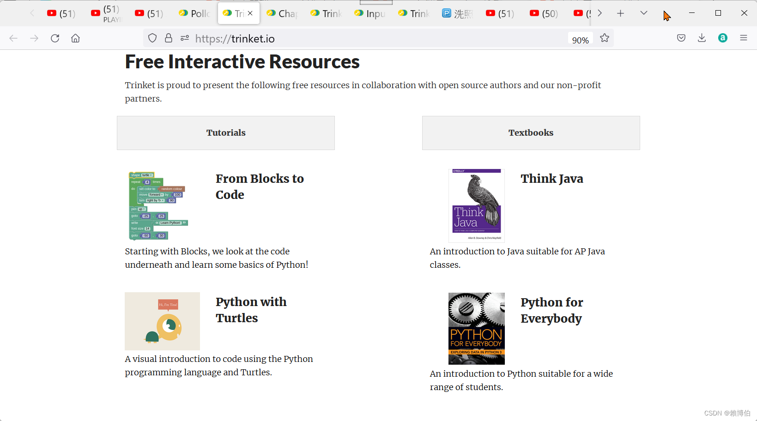
Task: Open From Blocks to Code tutorial
Action: 260,186
